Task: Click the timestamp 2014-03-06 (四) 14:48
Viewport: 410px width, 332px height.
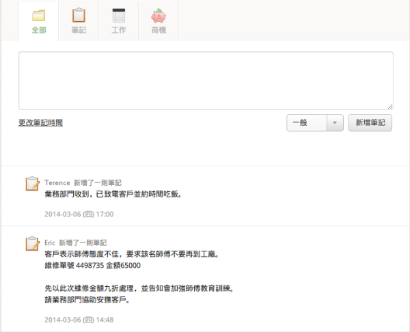Action: (x=79, y=320)
